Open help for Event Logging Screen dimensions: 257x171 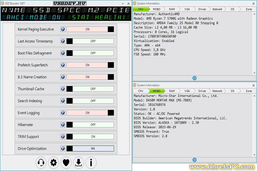[x=63, y=113]
